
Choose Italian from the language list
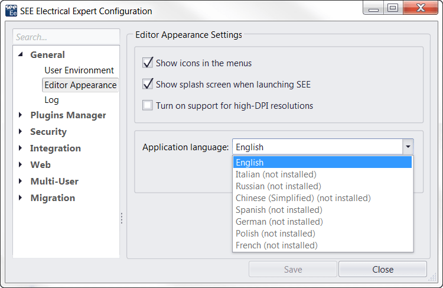tap(276, 174)
